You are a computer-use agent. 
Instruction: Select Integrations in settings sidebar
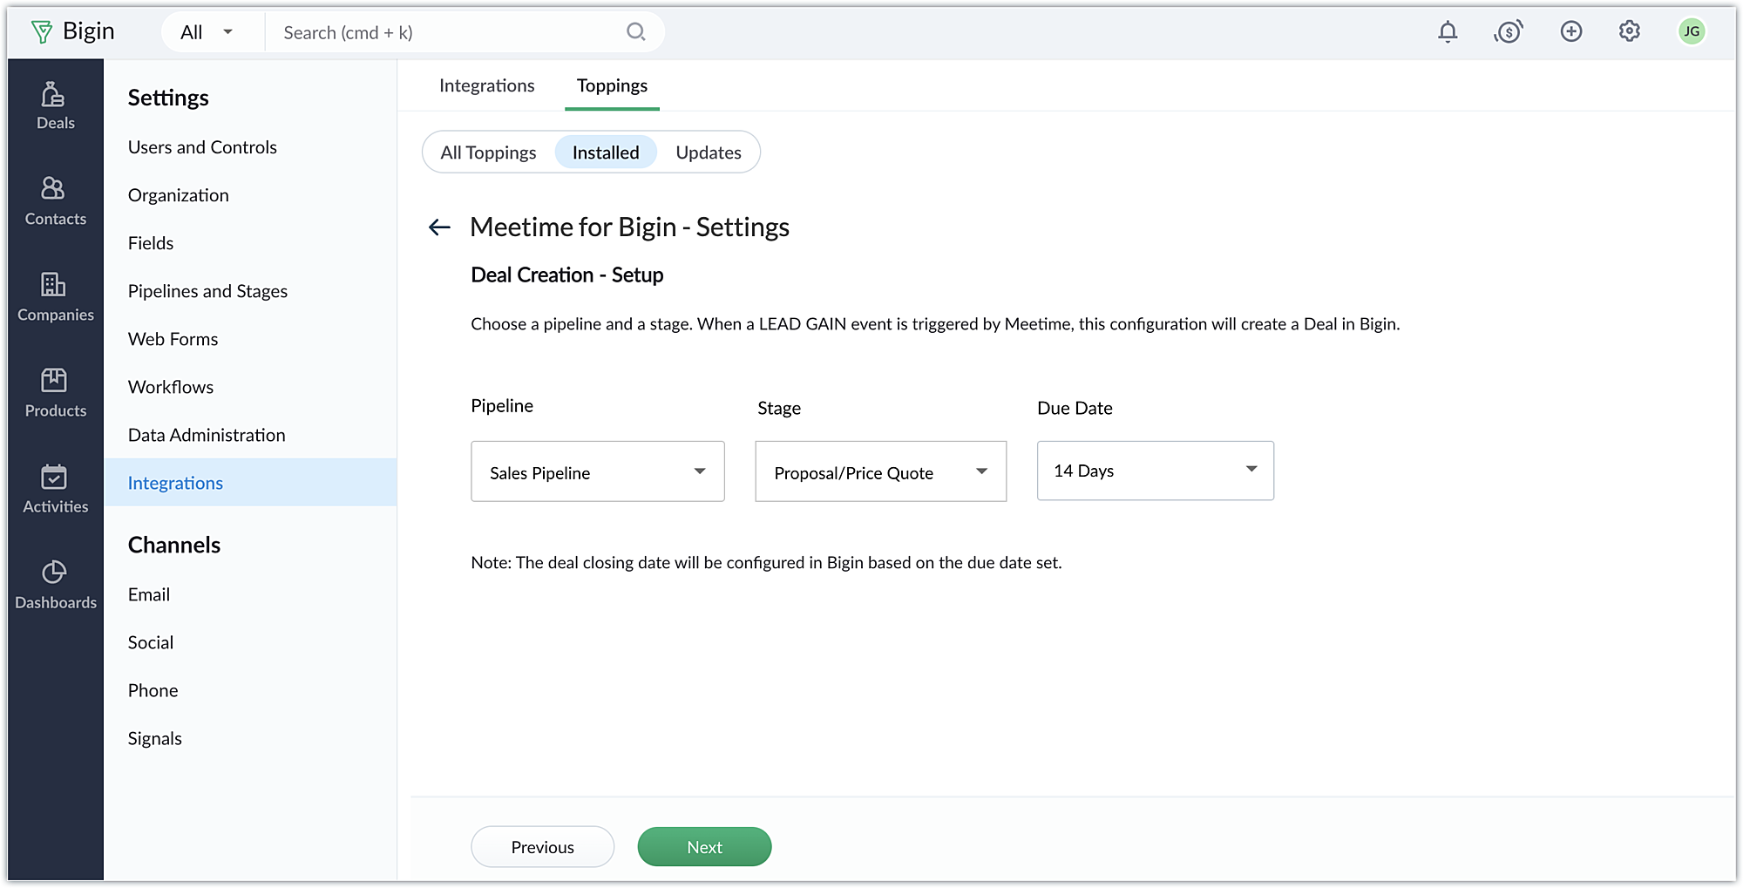(x=250, y=483)
